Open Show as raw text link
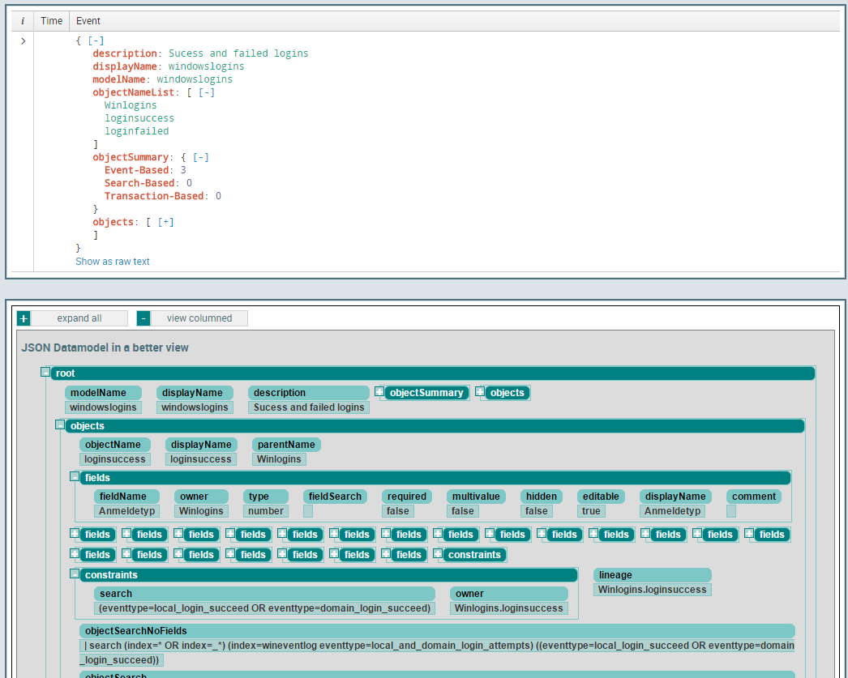Viewport: 848px width, 678px height. (x=113, y=262)
